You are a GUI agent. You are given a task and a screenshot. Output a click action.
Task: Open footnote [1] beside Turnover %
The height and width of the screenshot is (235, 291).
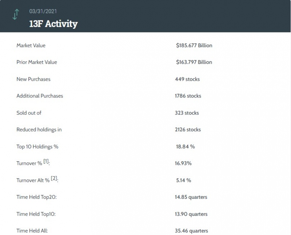46,162
